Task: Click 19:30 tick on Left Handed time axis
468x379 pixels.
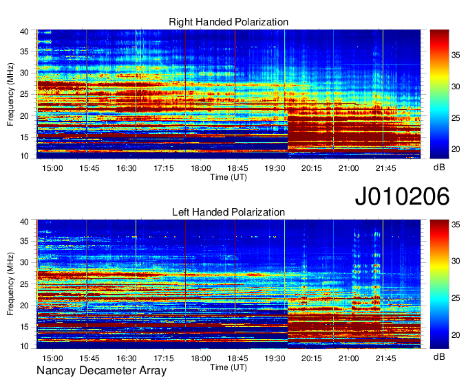Action: [x=275, y=358]
